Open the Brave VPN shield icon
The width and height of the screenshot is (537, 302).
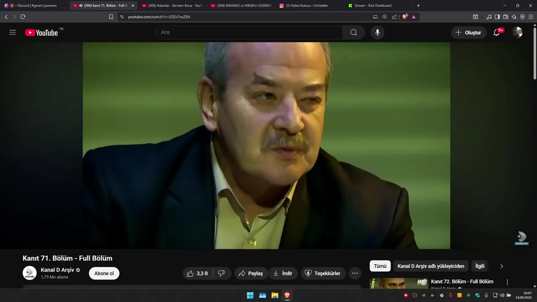522,17
